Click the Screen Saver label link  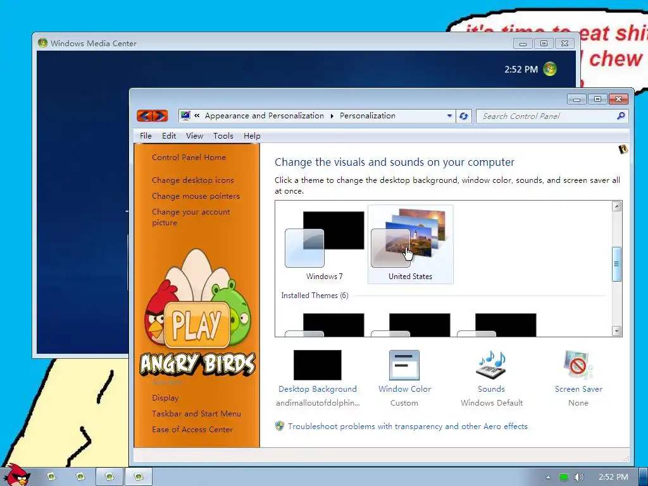coord(578,389)
